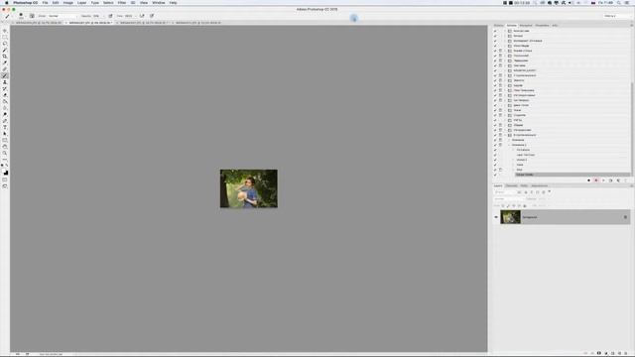Open the Apple menu

coord(6,3)
